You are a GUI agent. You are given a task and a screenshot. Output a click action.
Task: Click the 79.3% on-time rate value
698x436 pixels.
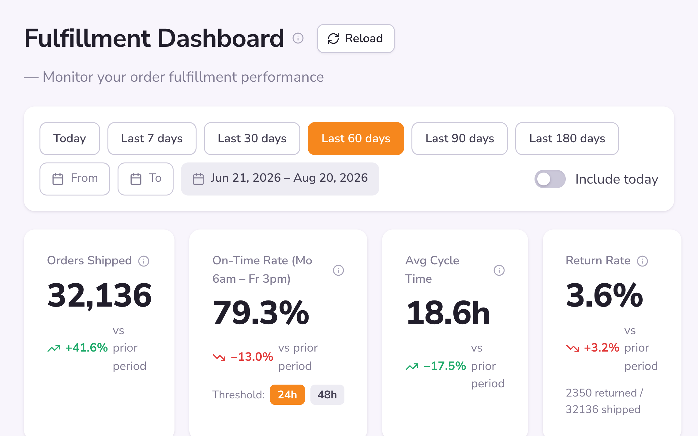[x=261, y=313]
